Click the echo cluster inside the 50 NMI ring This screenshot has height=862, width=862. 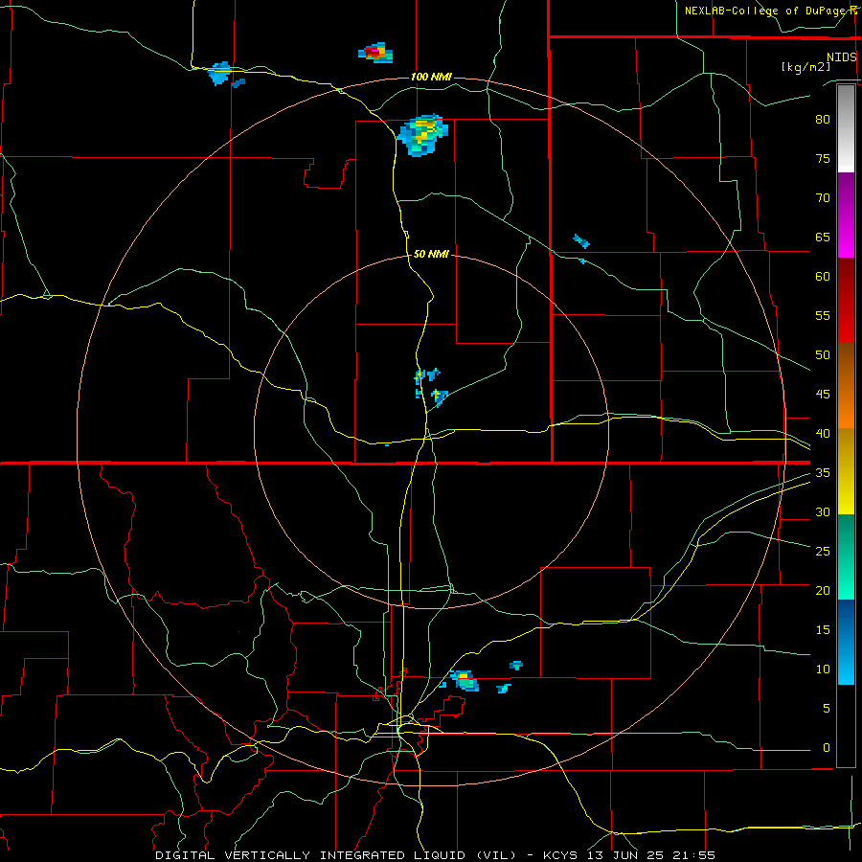[431, 386]
